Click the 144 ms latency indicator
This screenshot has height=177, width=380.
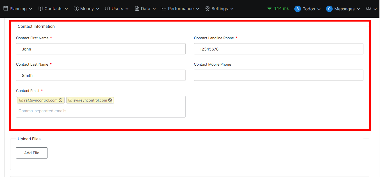click(278, 8)
